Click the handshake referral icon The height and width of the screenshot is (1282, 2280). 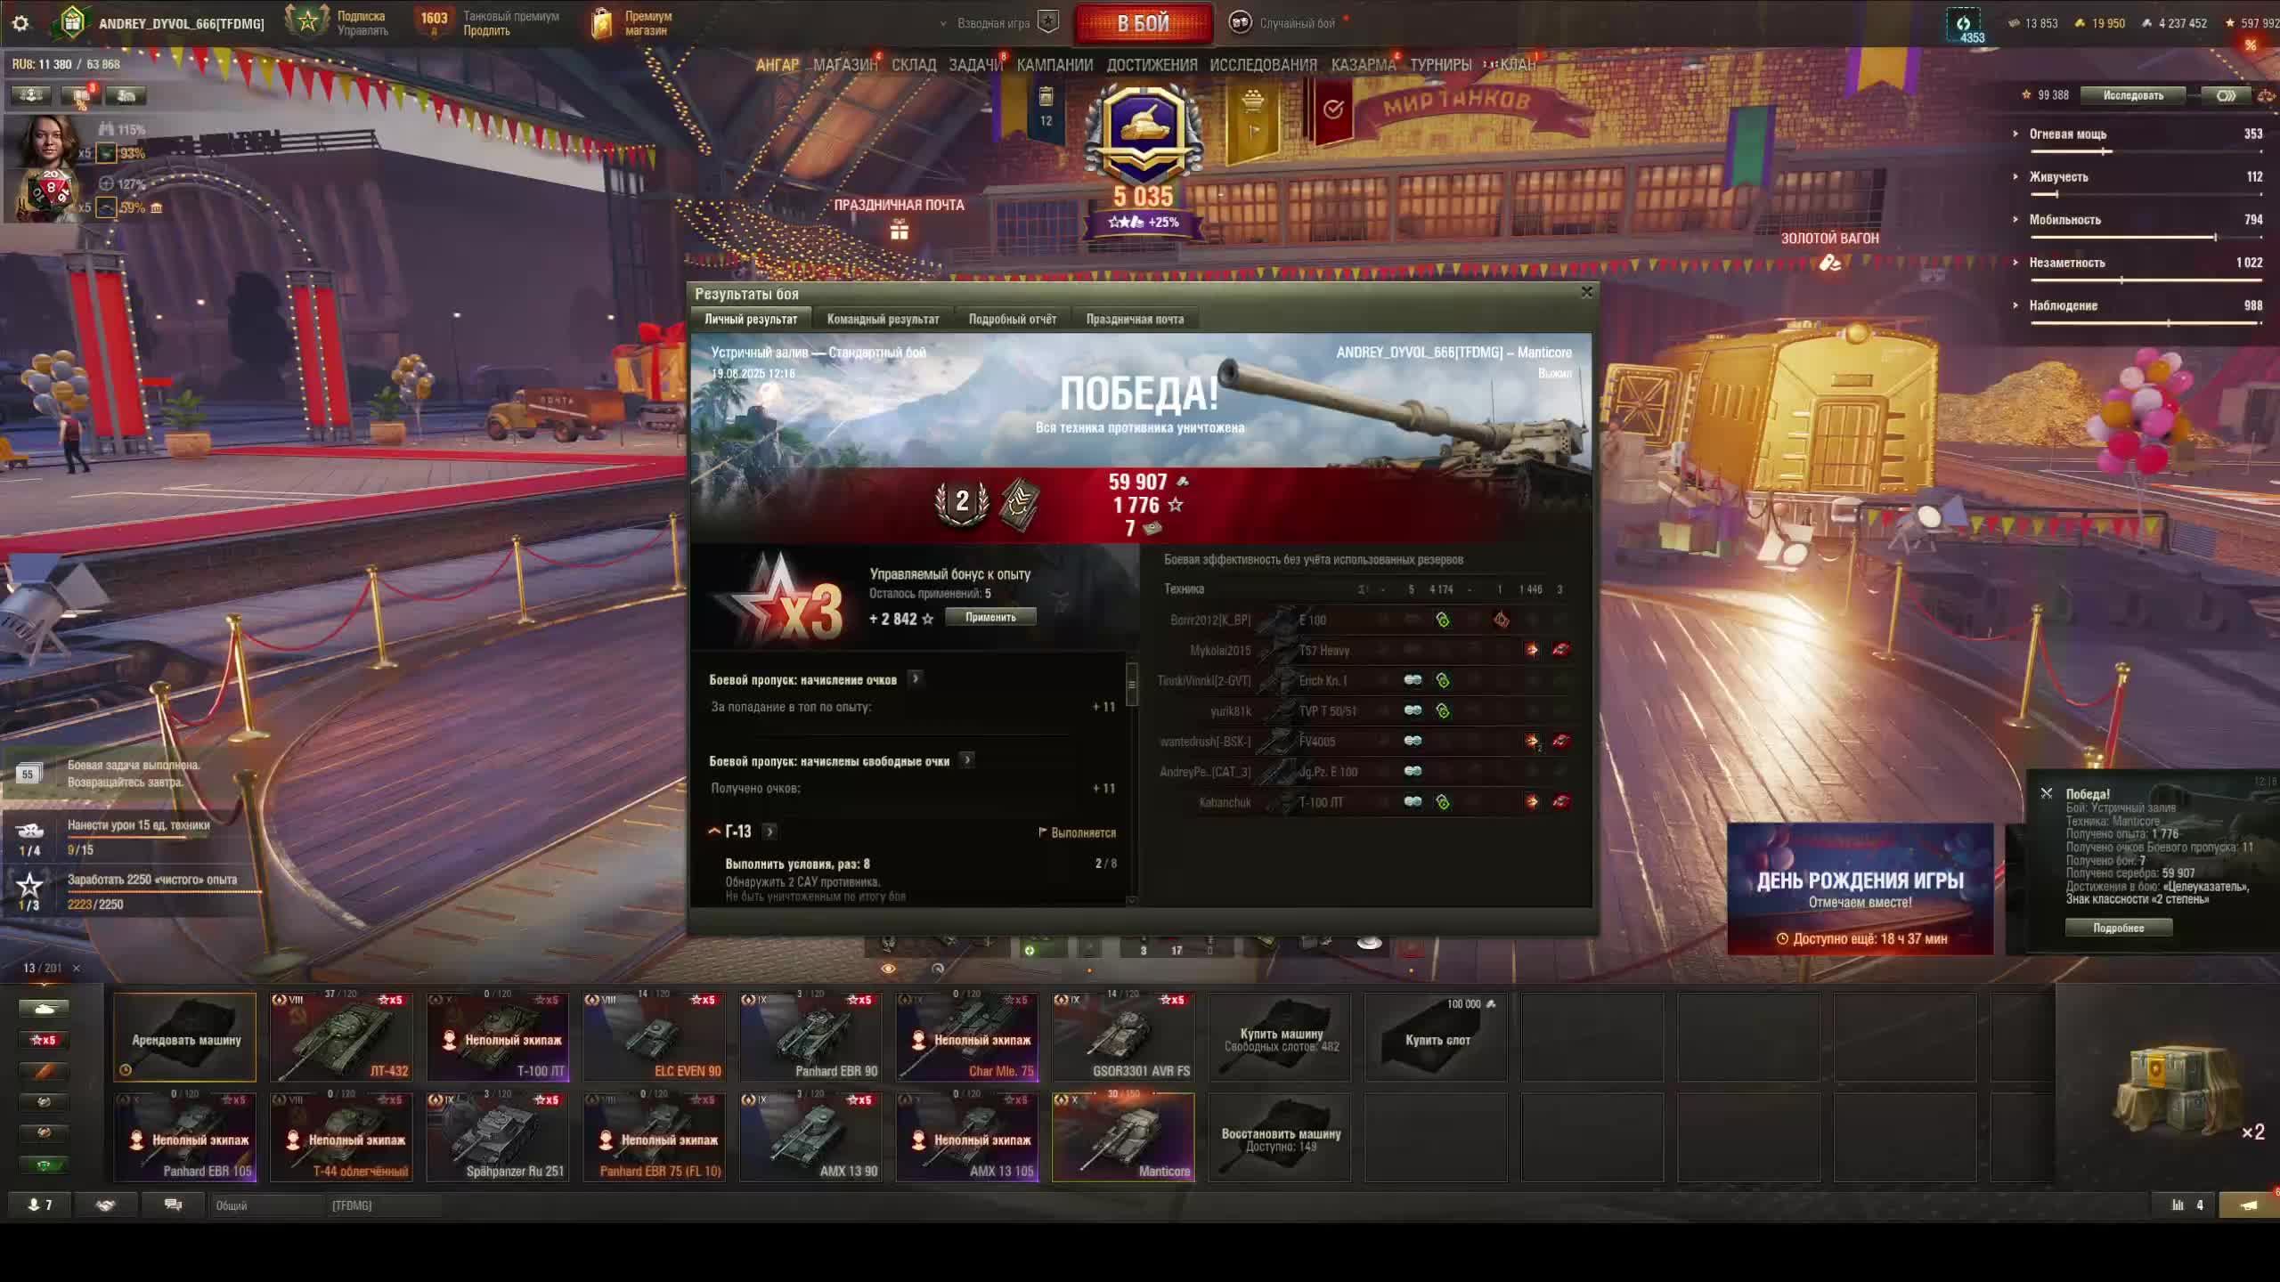(x=105, y=1205)
